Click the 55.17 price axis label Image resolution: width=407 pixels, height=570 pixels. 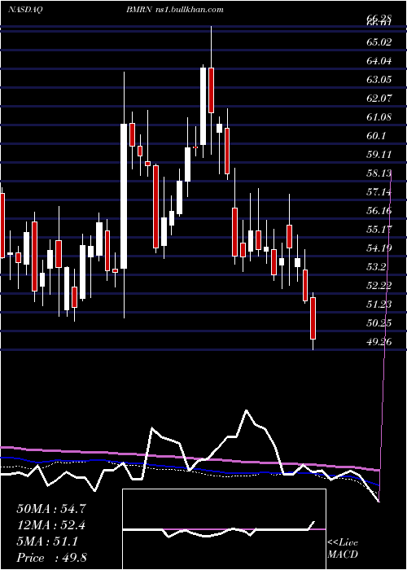pos(379,230)
